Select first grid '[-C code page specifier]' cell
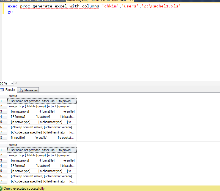The image size is (220, 191). click(x=42, y=132)
